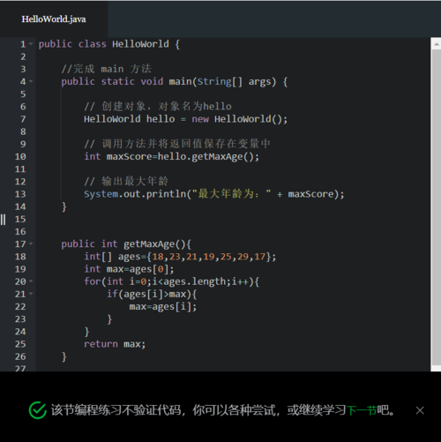Screen dimensions: 441x442
Task: Click the scrollbar up arrow
Action: [437, 44]
